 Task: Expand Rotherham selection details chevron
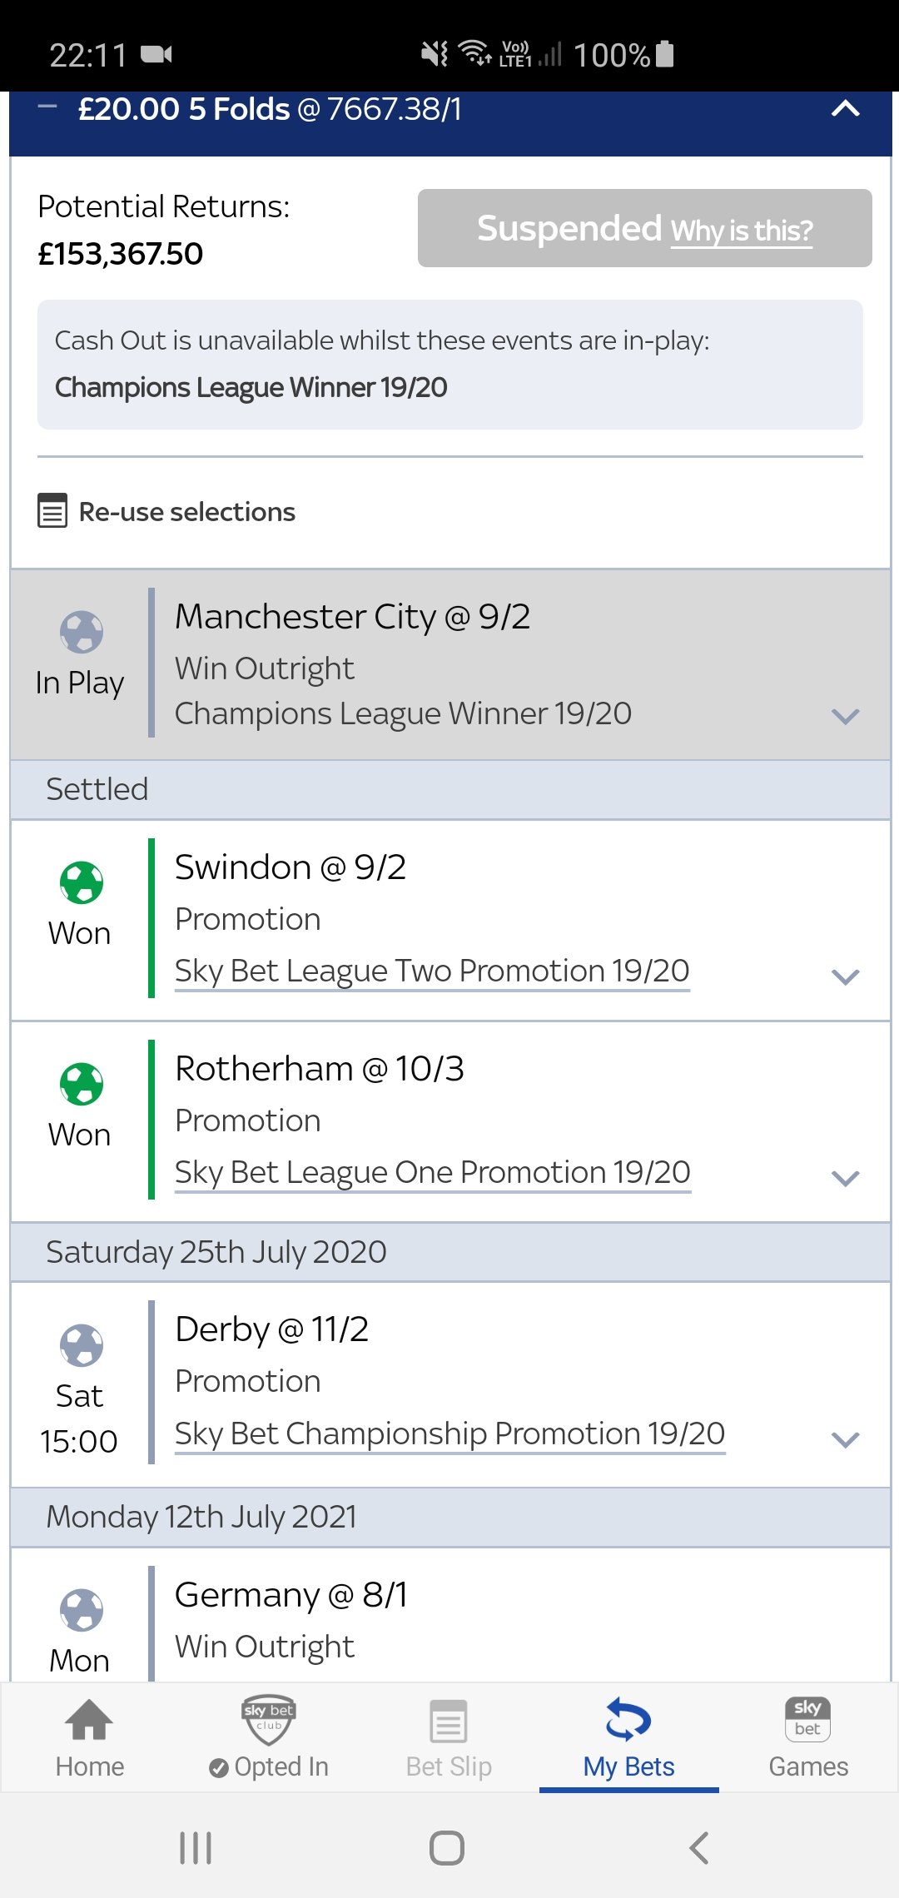pos(846,1178)
